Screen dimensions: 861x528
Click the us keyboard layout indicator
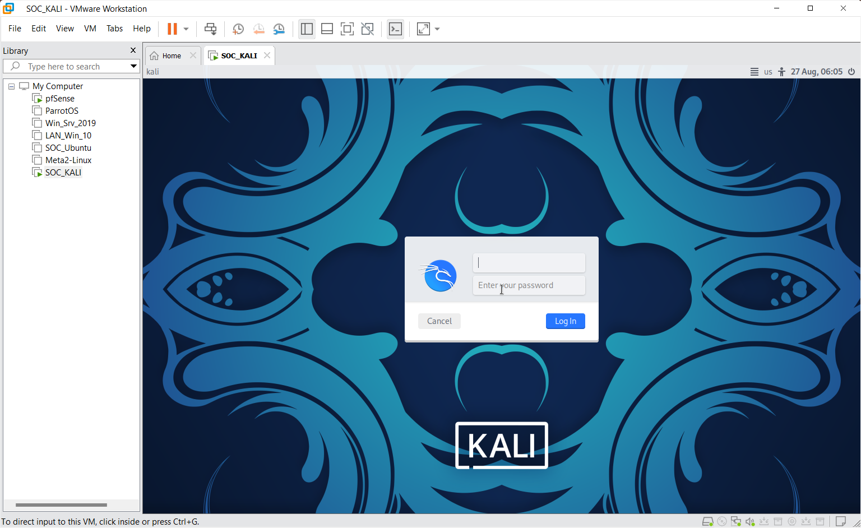tap(768, 72)
